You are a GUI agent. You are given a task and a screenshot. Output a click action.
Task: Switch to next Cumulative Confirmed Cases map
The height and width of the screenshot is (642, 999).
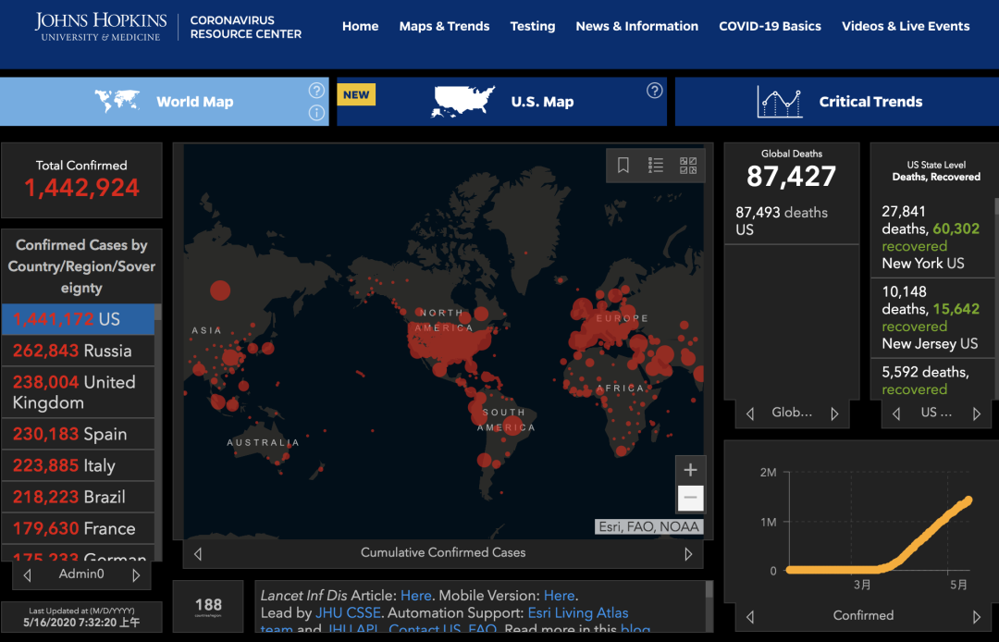coord(688,554)
